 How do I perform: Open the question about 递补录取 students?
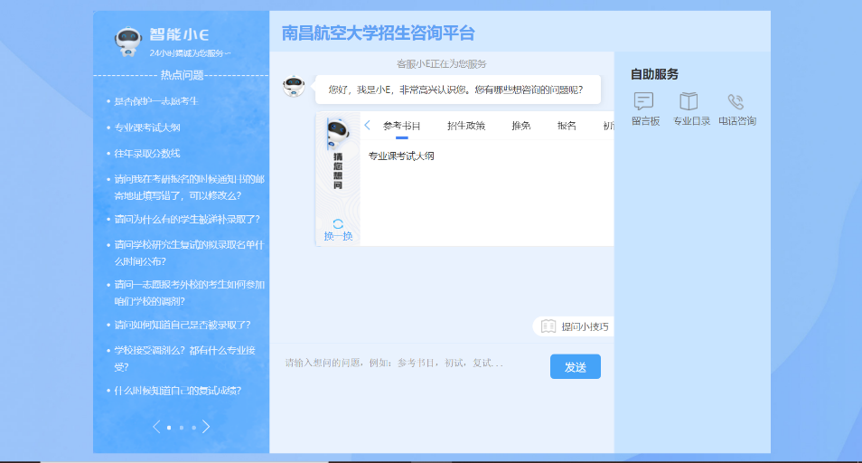[x=187, y=220]
